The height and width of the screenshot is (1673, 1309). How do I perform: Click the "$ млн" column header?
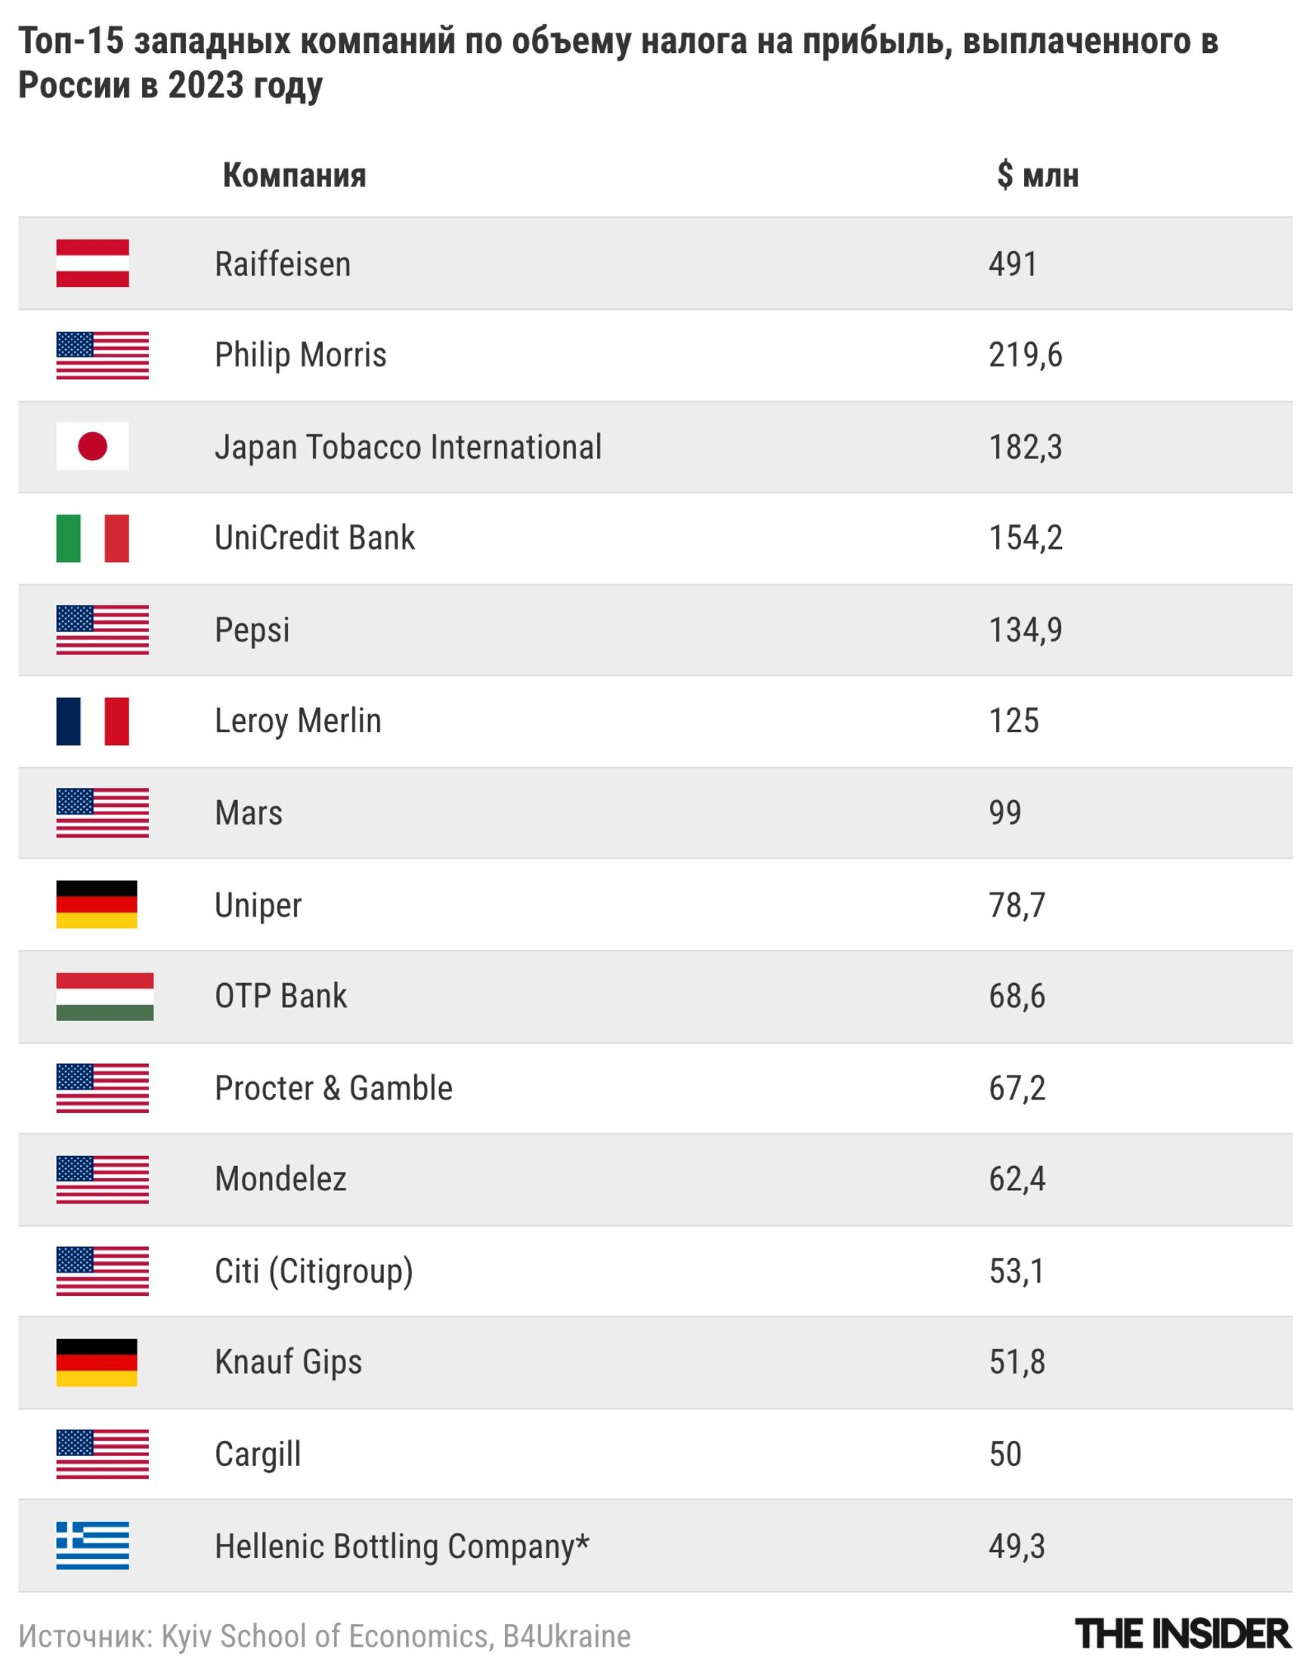click(x=1038, y=175)
